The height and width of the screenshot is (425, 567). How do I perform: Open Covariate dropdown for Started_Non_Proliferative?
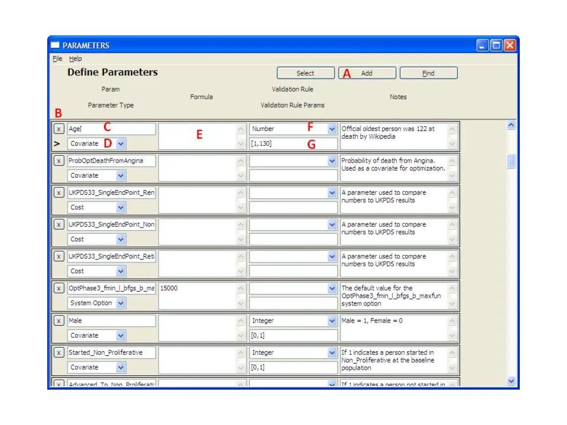[x=121, y=367]
